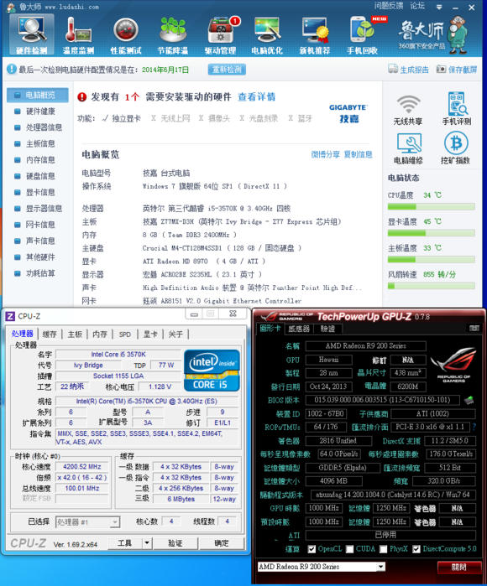This screenshot has width=487, height=586.
Task: Toggle DirectCompute 5.0 checkbox
Action: click(416, 549)
